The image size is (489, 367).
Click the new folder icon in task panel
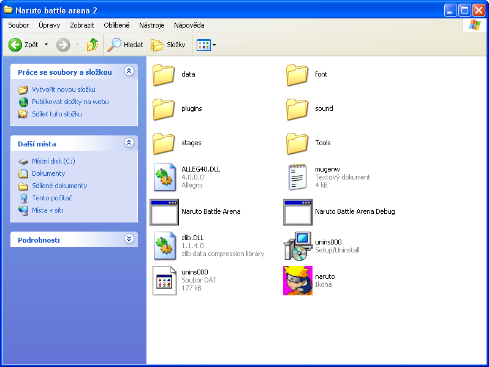(23, 90)
